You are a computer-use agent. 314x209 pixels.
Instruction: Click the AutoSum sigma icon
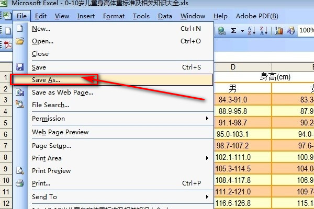pyautogui.click(x=233, y=31)
